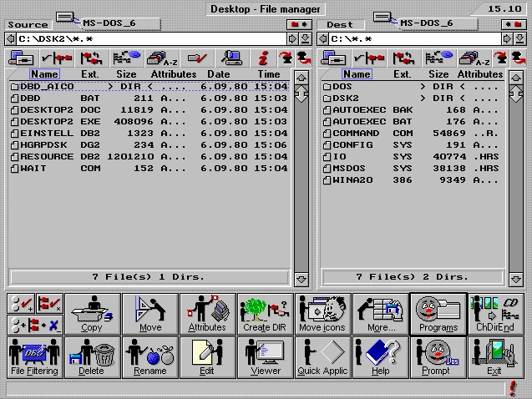Click the flags checkmark deselect button
532x399 pixels.
tap(49, 303)
